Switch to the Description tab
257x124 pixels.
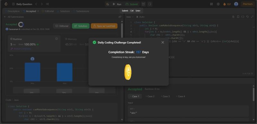tap(12, 11)
